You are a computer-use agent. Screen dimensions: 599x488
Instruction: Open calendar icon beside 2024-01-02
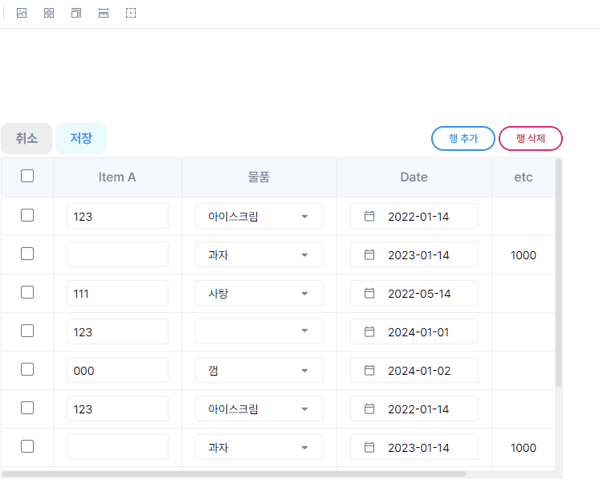369,370
